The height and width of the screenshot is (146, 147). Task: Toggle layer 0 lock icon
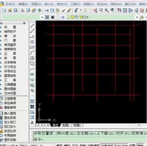click(81, 17)
